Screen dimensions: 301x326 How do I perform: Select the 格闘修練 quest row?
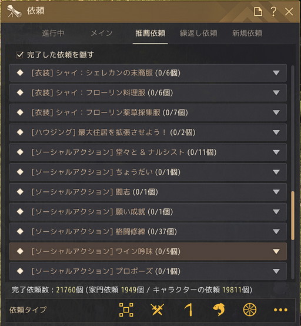click(x=148, y=232)
